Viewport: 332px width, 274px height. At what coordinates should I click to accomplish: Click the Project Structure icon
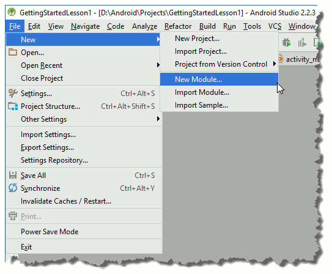point(13,106)
